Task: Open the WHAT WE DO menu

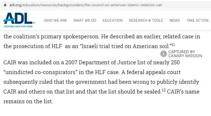Action: coord(85,20)
